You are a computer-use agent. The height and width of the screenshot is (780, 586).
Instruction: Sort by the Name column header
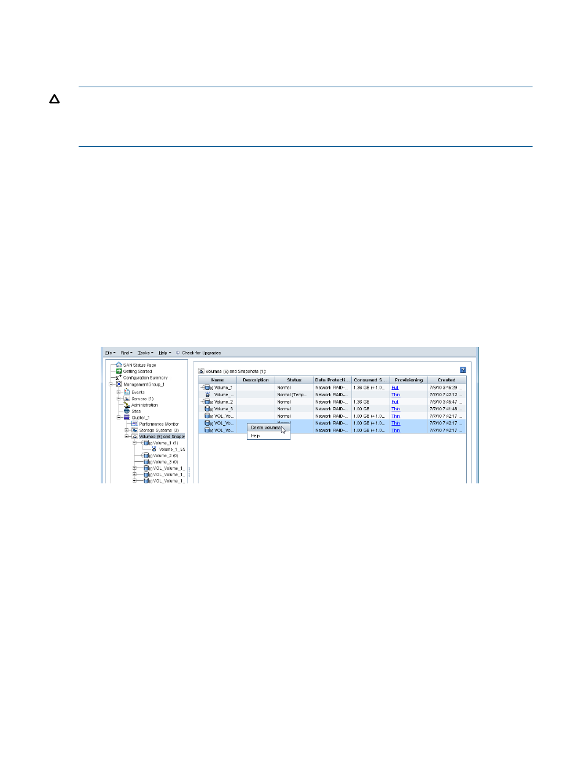[x=217, y=380]
